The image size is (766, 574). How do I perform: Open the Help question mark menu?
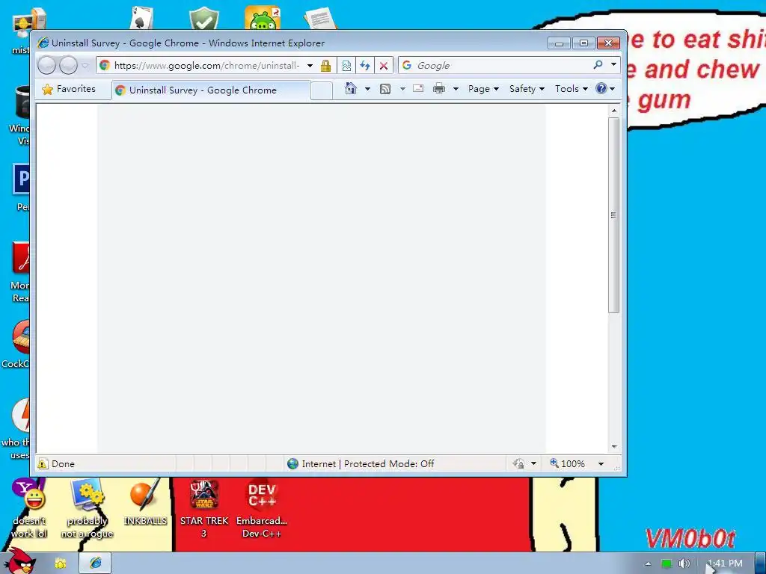605,89
